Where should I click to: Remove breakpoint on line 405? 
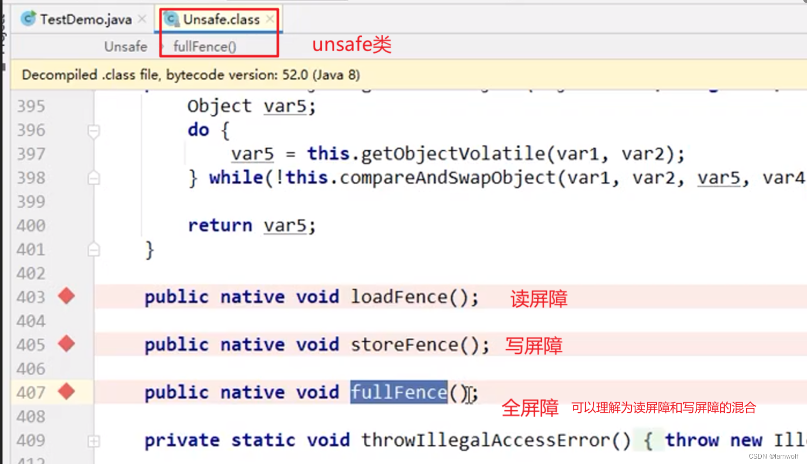[x=67, y=343]
